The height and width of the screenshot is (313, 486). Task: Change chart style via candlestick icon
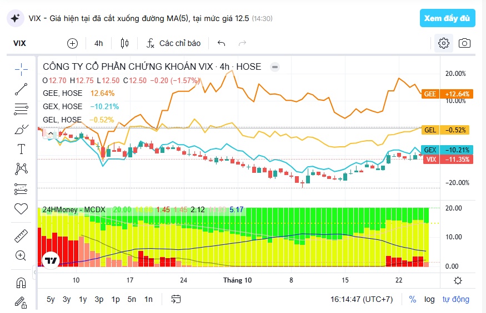[x=124, y=43]
